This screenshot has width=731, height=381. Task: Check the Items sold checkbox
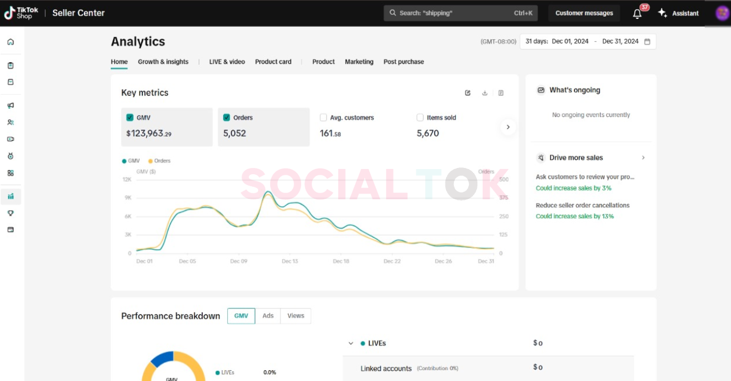[420, 118]
